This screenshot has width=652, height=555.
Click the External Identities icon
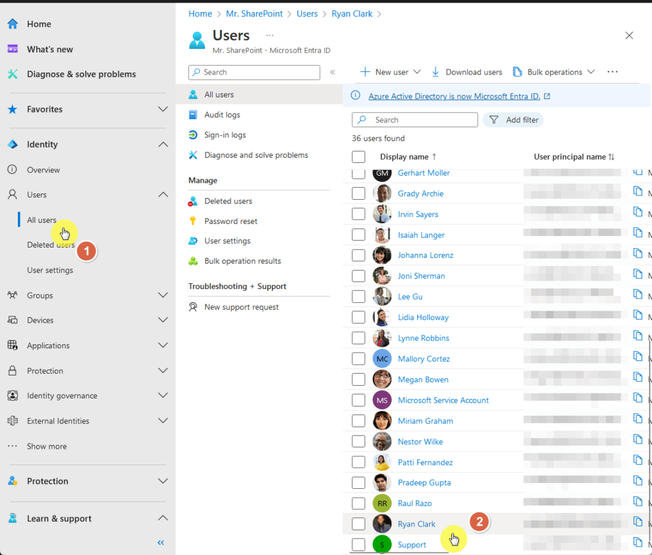pyautogui.click(x=13, y=421)
